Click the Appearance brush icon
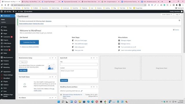185x104 pixels. tap(2, 72)
